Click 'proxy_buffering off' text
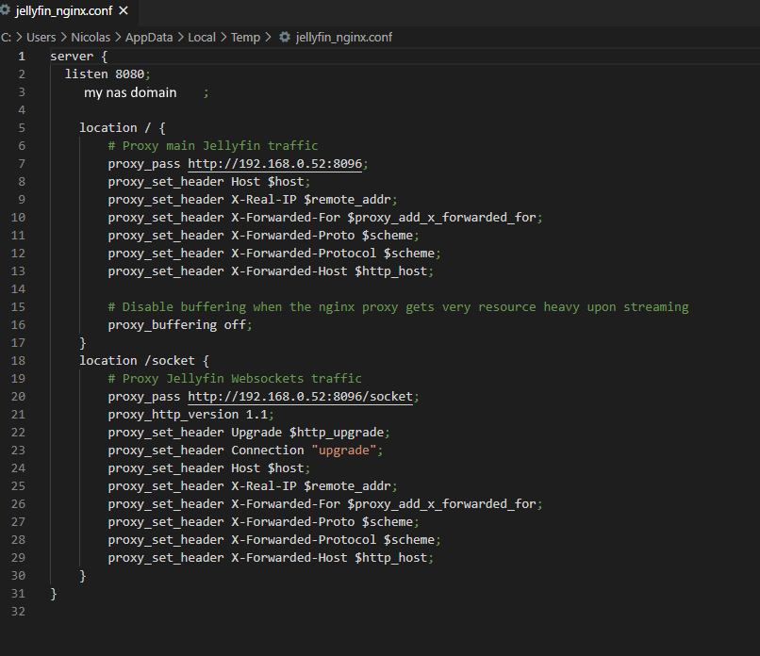 pos(177,325)
